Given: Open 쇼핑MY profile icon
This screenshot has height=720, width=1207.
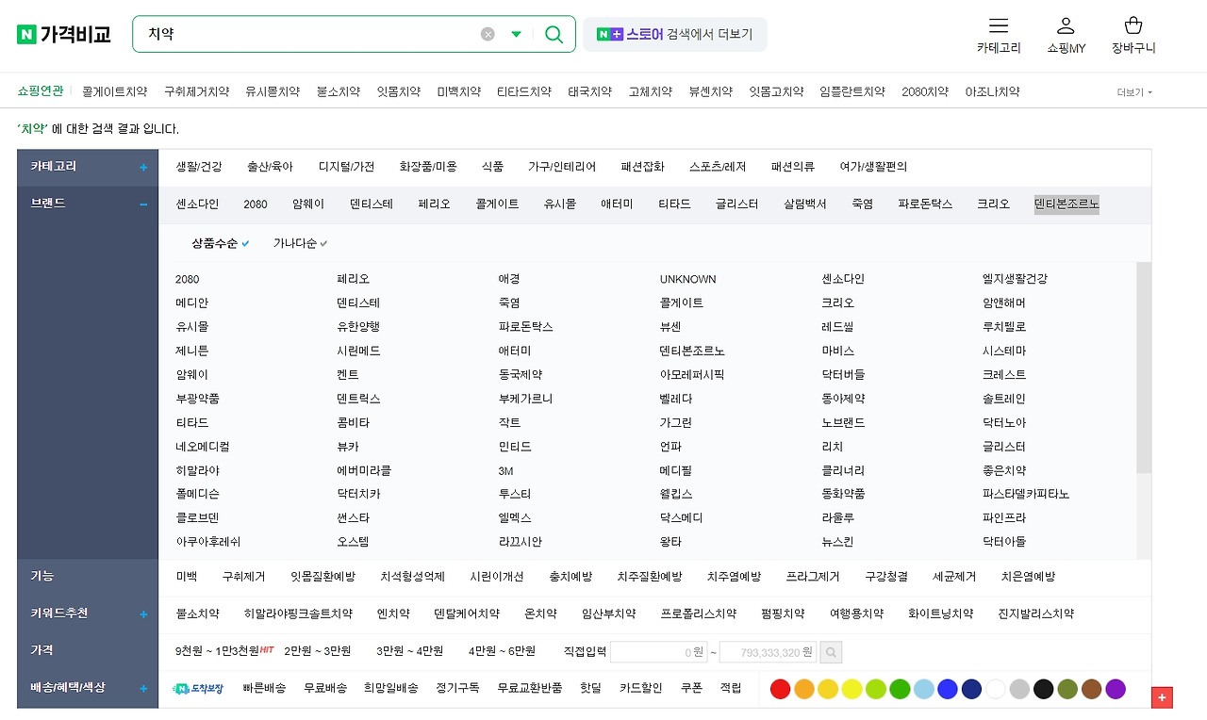Looking at the screenshot, I should pos(1066,26).
